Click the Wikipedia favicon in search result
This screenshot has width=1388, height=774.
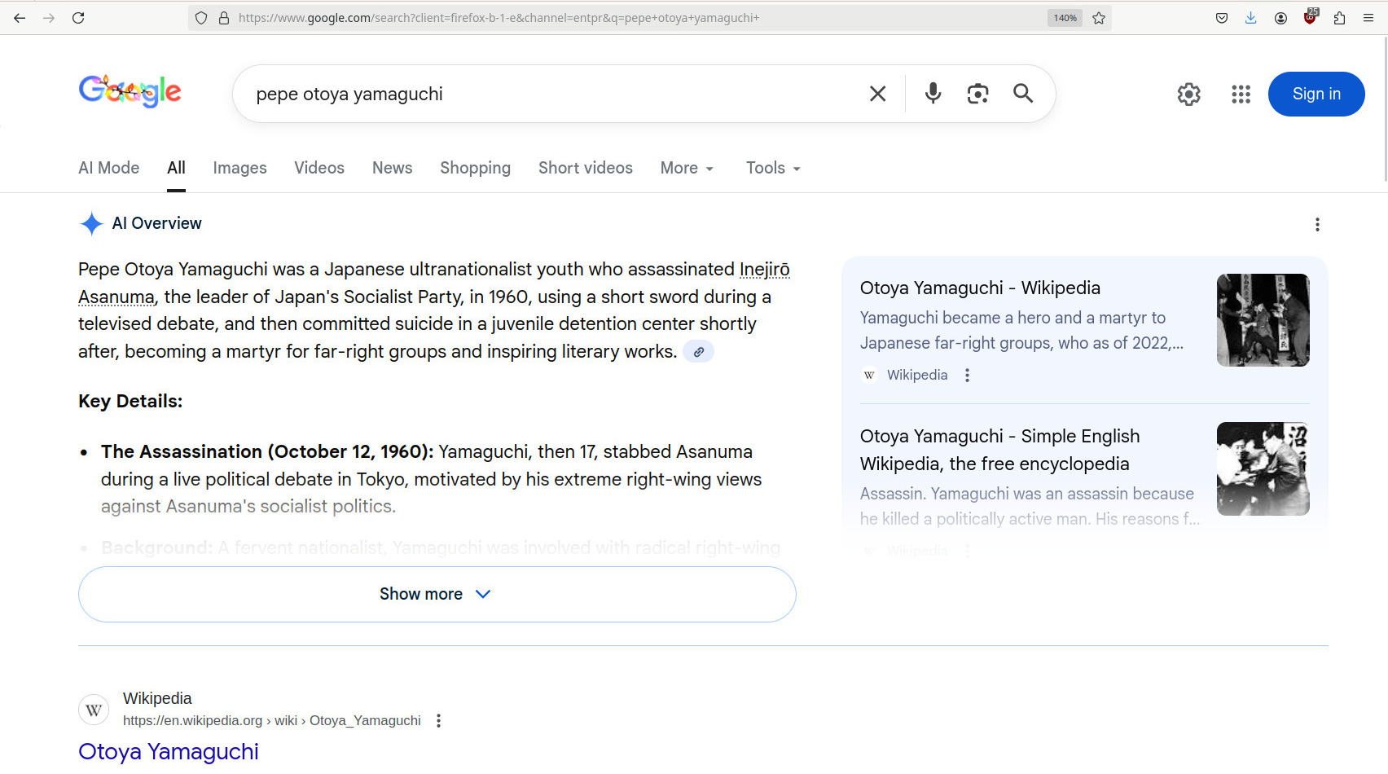coord(94,710)
